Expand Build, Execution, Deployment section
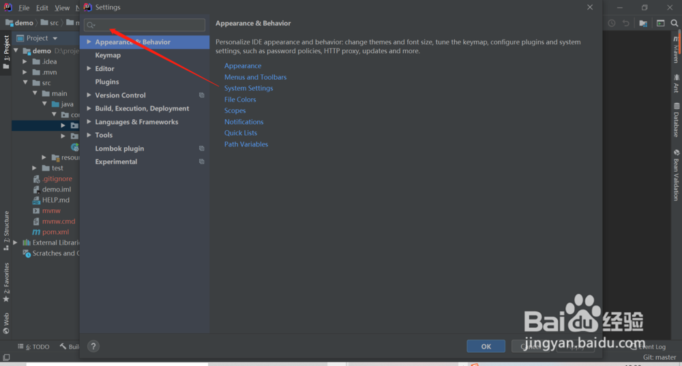Screen dimensions: 682x366 click(89, 108)
